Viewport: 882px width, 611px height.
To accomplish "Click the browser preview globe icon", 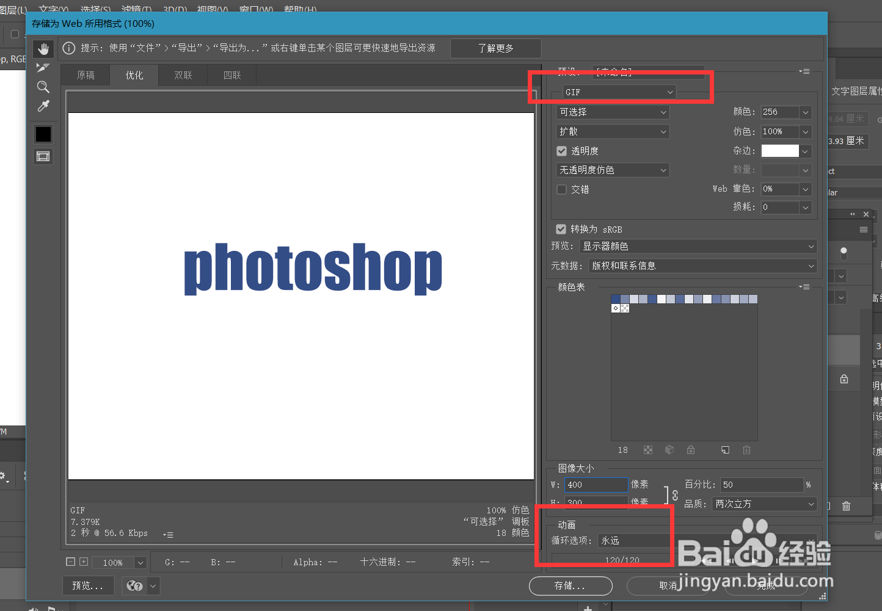I will (134, 586).
